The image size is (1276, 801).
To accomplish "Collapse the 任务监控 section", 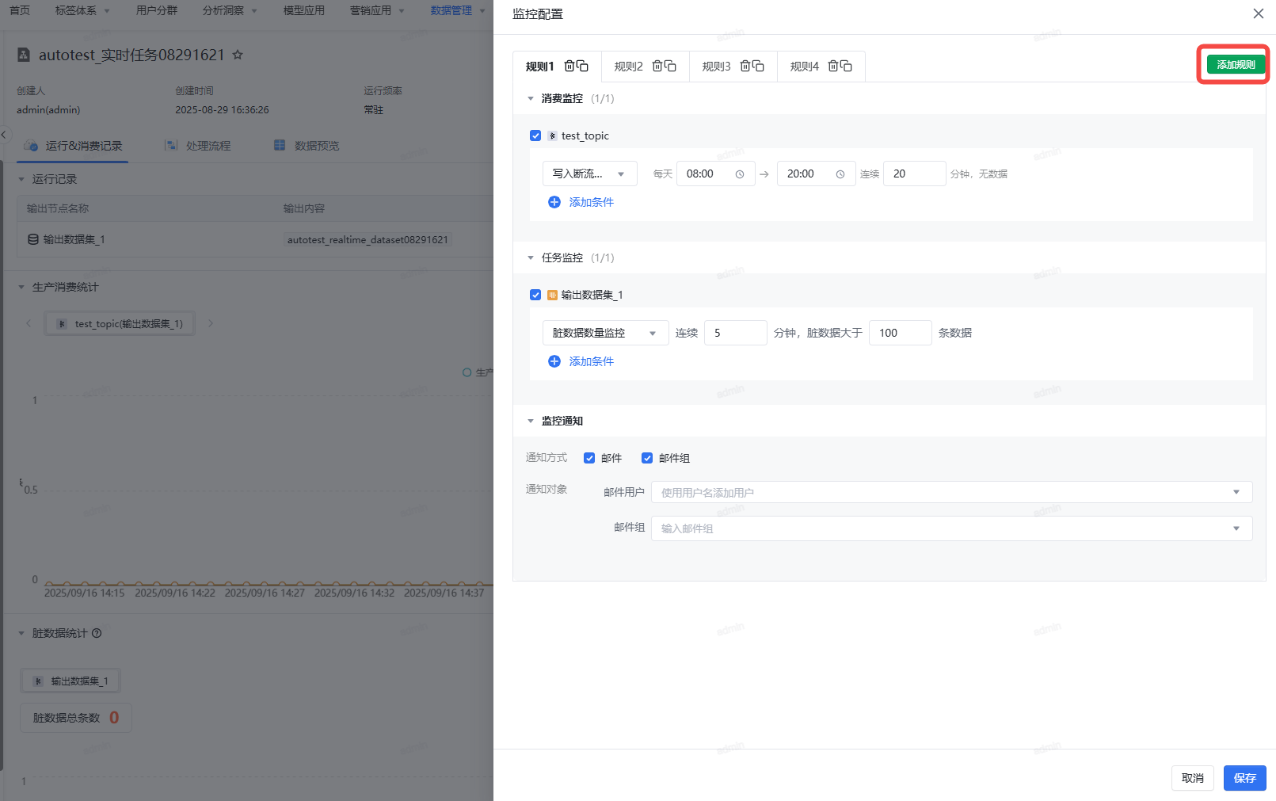I will point(531,257).
